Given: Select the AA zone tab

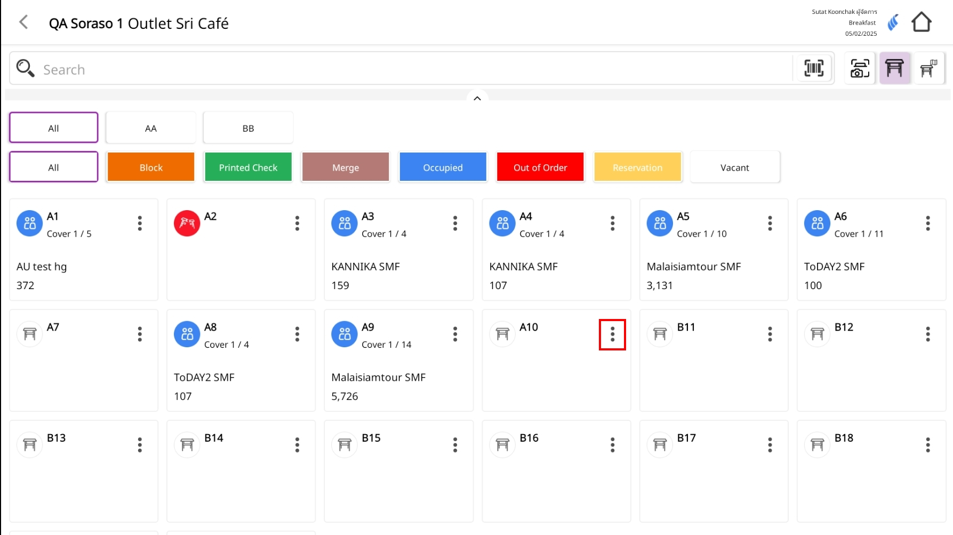Looking at the screenshot, I should tap(151, 128).
